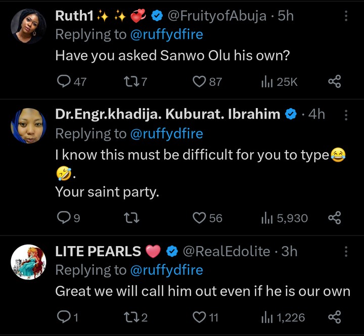Share Ruth1's tweet
This screenshot has height=336, width=364.
[x=335, y=81]
